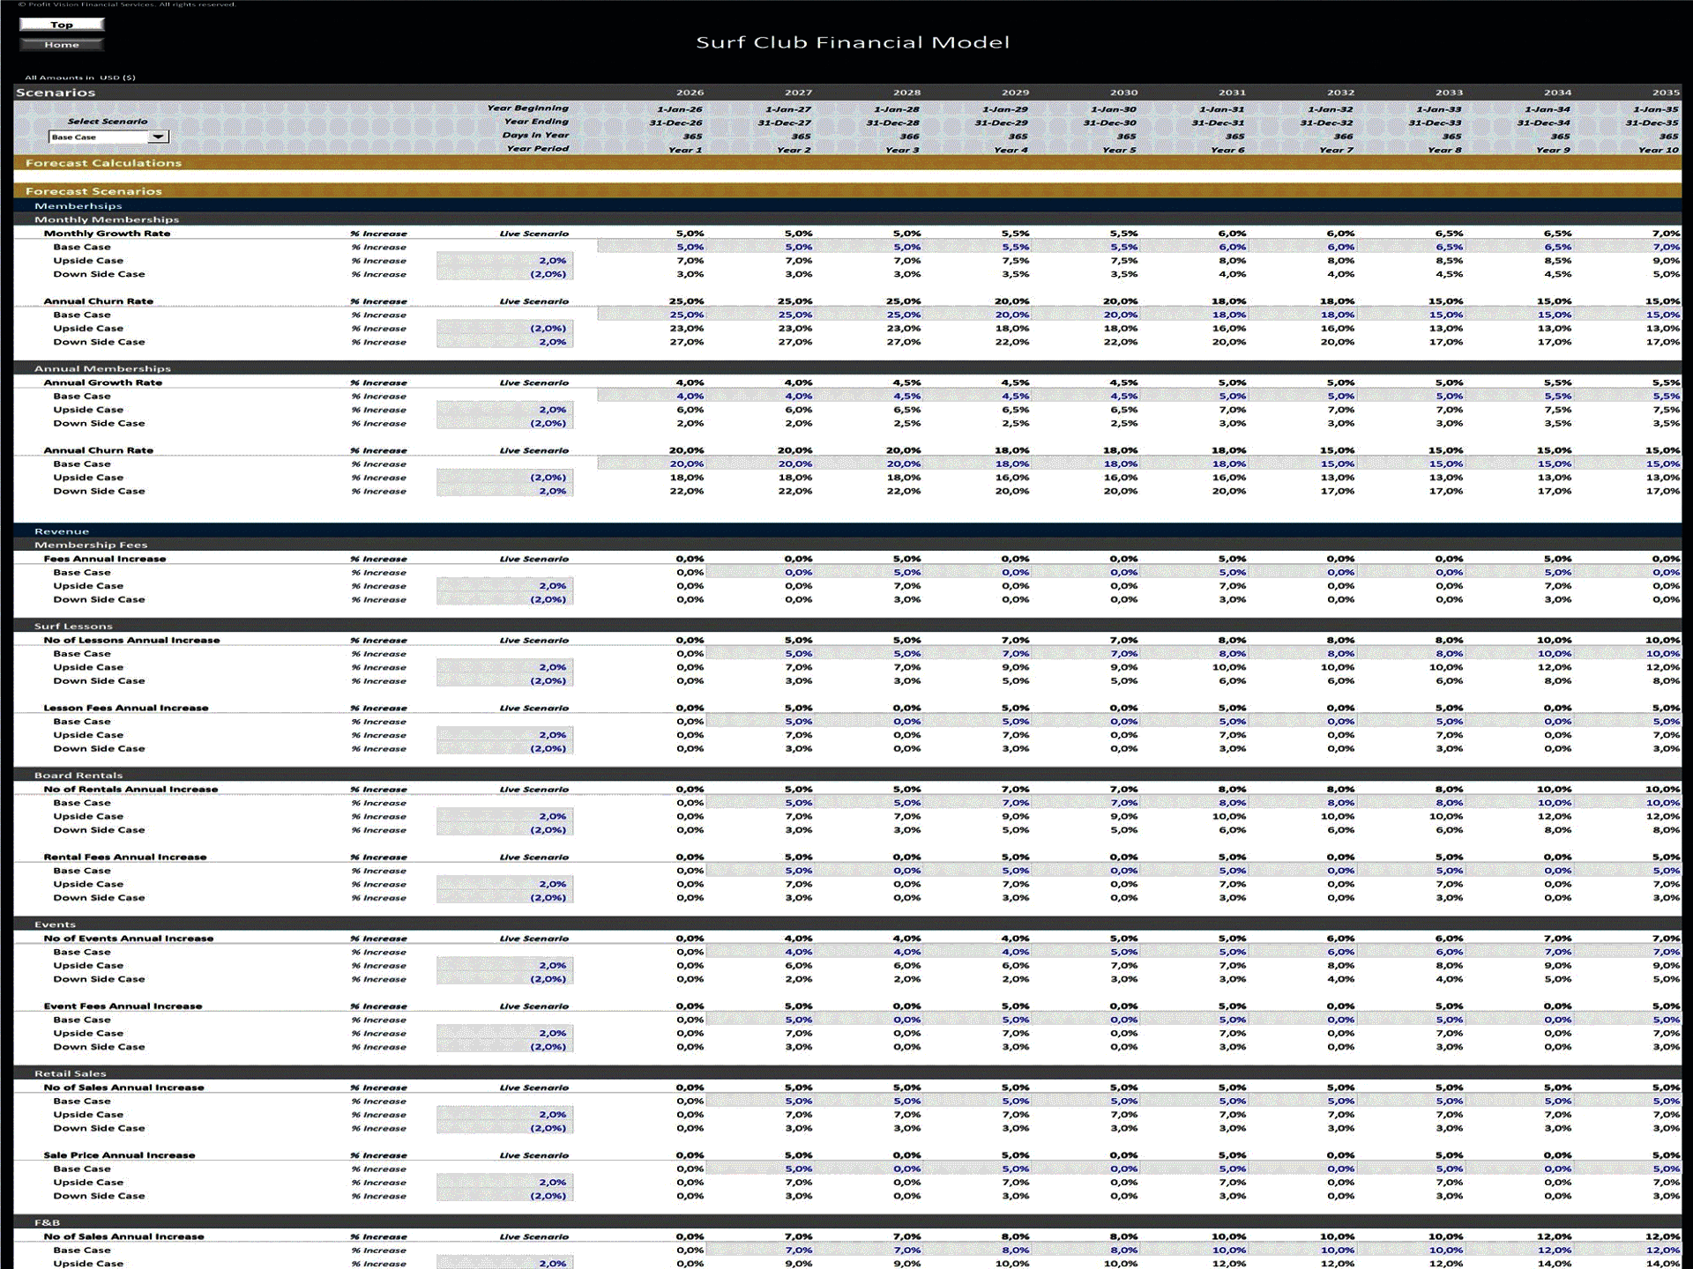
Task: Select Upside Case input under No of Rentals Annual Increase
Action: click(504, 817)
